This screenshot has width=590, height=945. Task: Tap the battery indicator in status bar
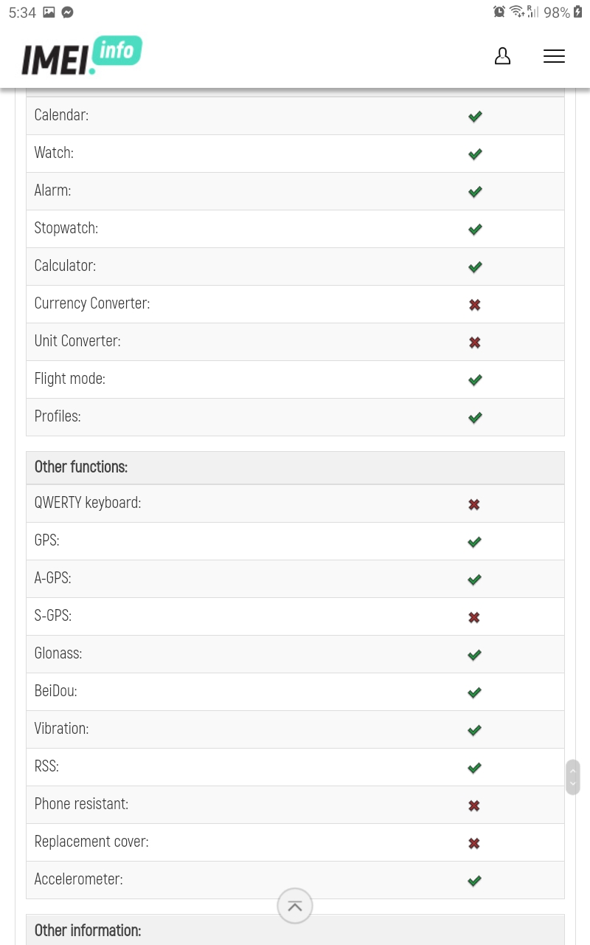point(577,12)
